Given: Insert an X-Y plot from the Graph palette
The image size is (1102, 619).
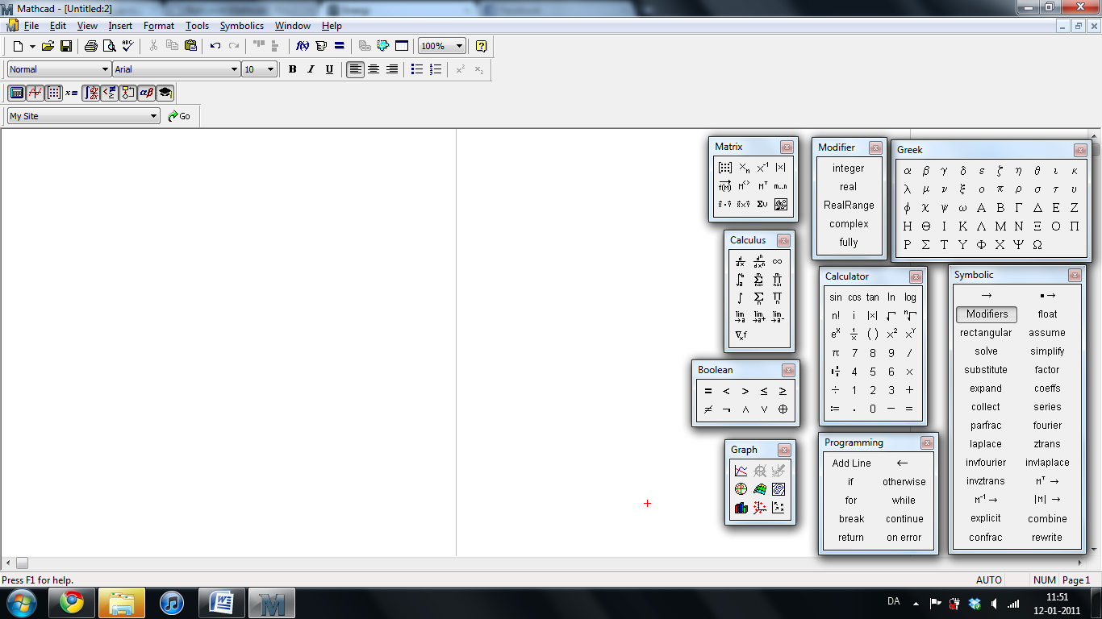Looking at the screenshot, I should coord(741,471).
